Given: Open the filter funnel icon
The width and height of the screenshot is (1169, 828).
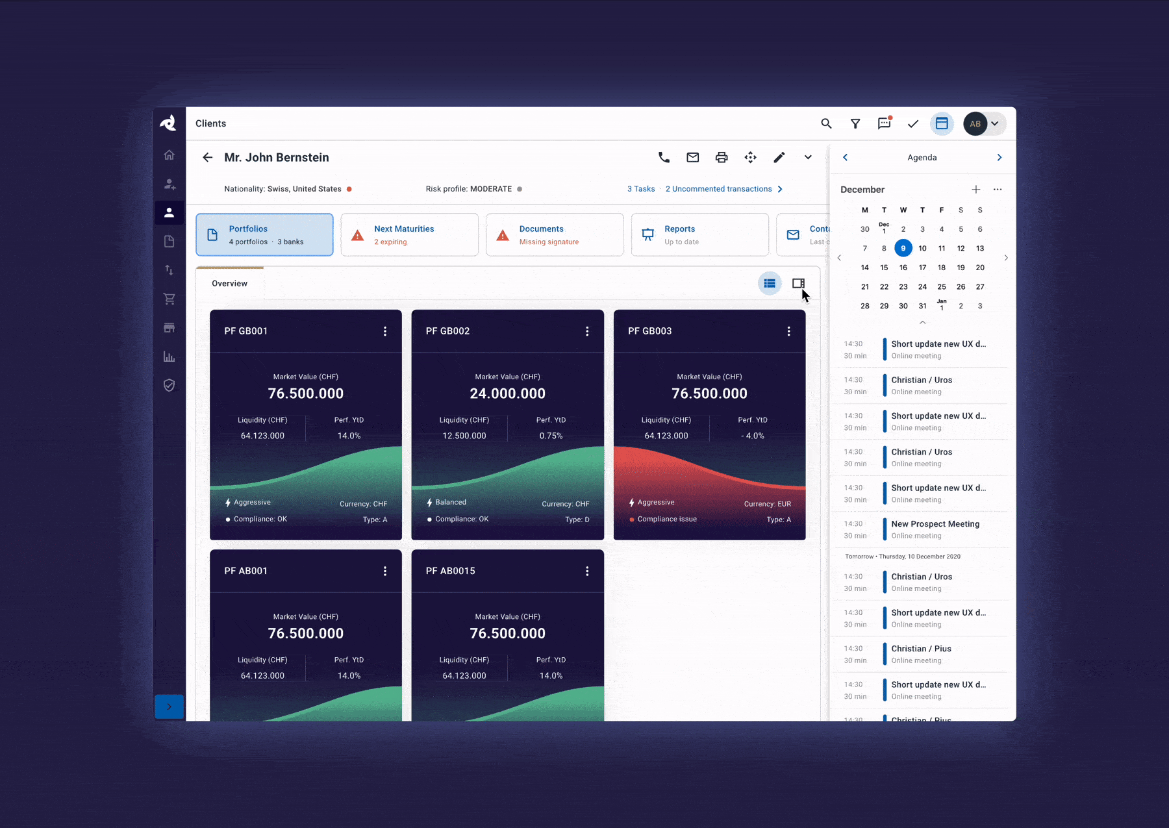Looking at the screenshot, I should pos(855,123).
